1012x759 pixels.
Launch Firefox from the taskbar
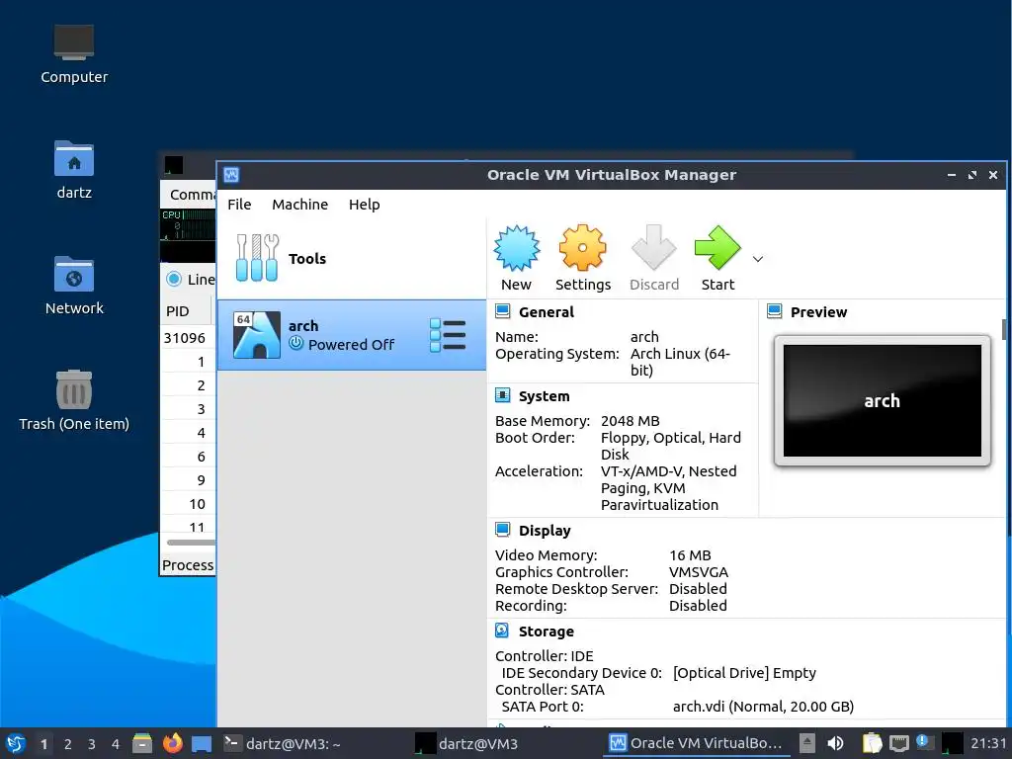(x=172, y=743)
